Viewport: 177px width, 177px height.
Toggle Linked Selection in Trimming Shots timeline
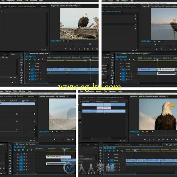(x=125, y=60)
